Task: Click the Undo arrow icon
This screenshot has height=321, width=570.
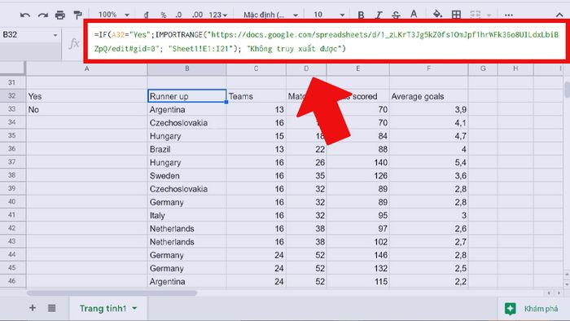Action: click(x=25, y=15)
